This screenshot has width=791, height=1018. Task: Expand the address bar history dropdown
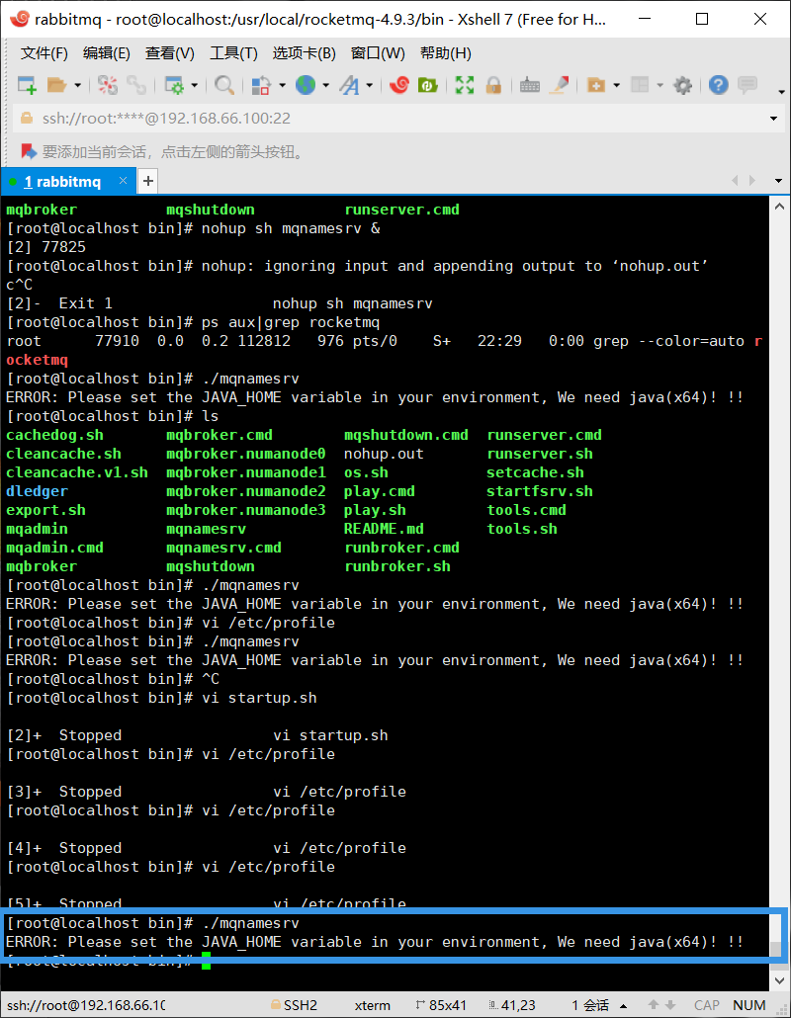[x=773, y=119]
